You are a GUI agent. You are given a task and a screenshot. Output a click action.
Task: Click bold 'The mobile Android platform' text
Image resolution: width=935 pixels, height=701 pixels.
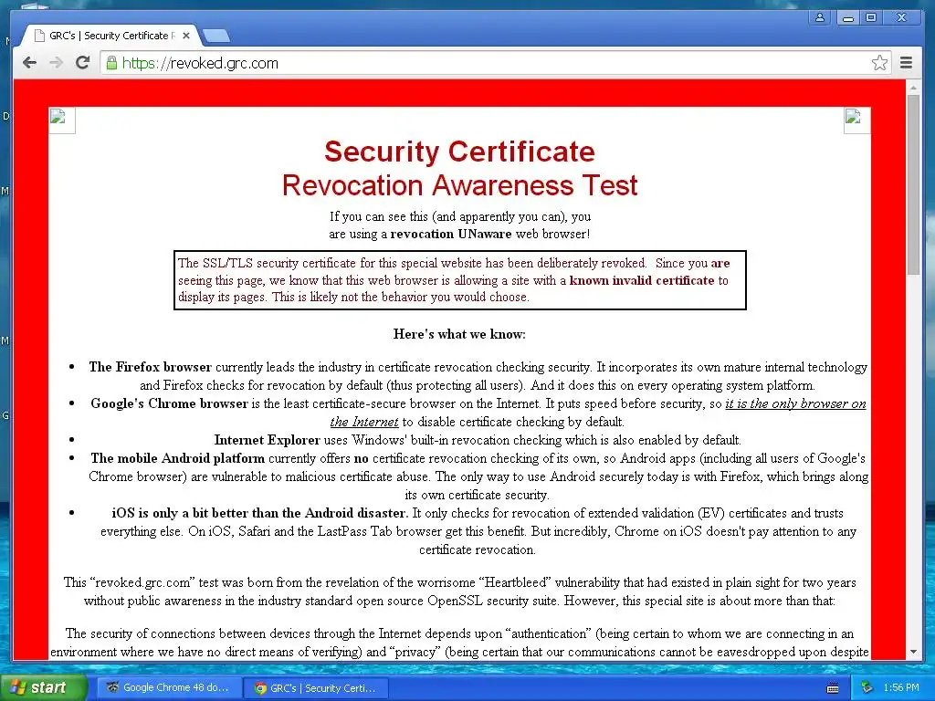(x=178, y=458)
